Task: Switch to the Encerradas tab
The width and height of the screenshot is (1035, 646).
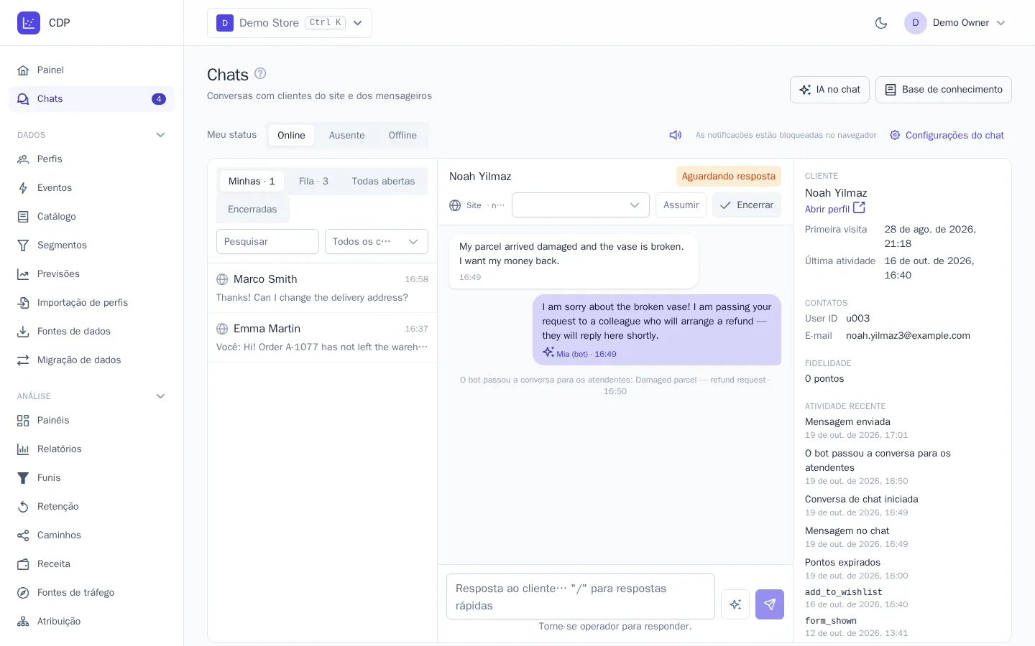Action: [x=252, y=210]
